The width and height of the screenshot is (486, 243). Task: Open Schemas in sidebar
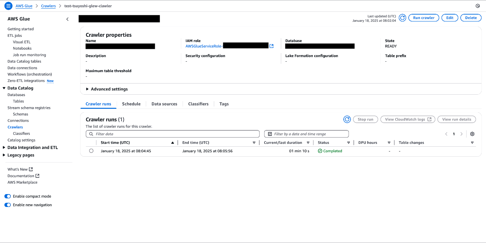pyautogui.click(x=20, y=114)
